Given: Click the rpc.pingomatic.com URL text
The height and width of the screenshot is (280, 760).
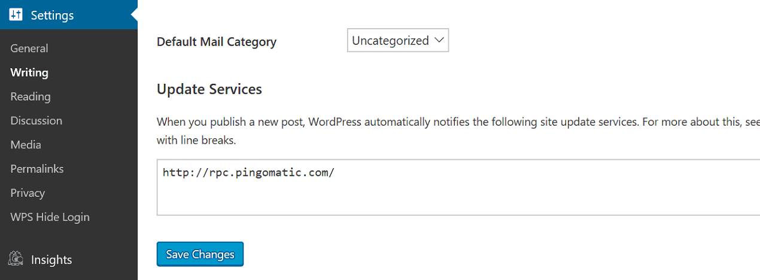Looking at the screenshot, I should click(x=248, y=173).
